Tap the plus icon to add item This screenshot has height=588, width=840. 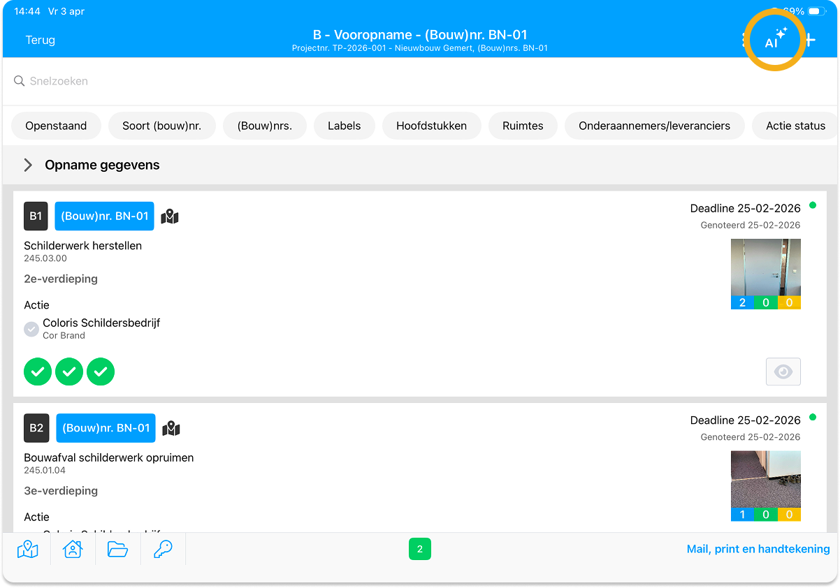810,40
